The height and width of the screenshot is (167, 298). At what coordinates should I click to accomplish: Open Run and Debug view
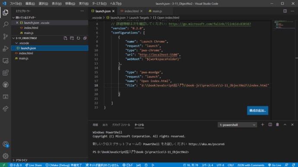point(6,49)
